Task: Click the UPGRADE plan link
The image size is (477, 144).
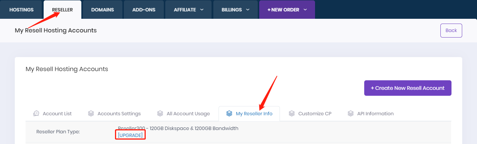Action: (x=130, y=135)
